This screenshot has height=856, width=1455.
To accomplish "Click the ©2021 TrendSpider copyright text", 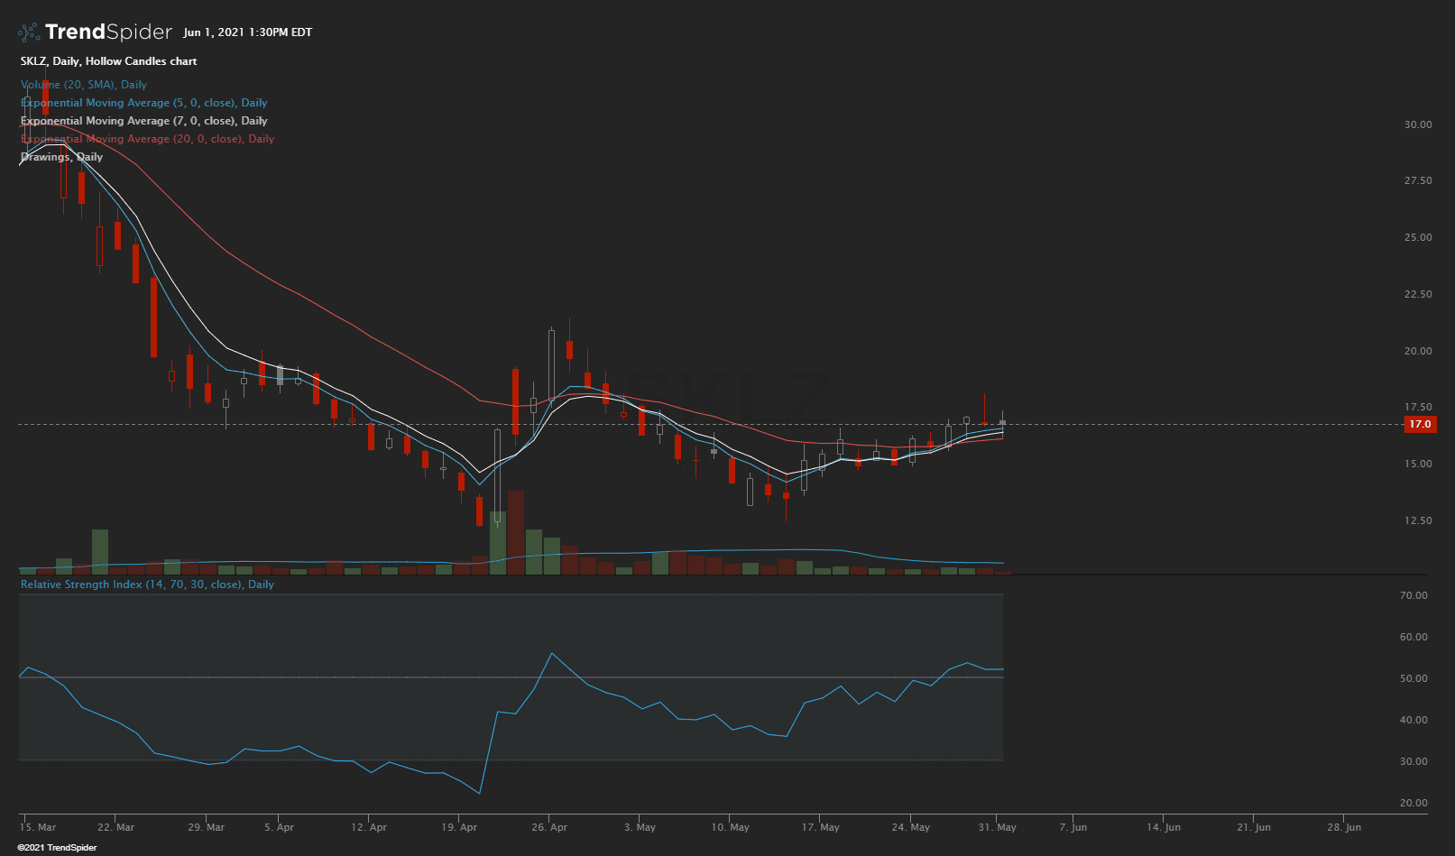I will pos(57,848).
